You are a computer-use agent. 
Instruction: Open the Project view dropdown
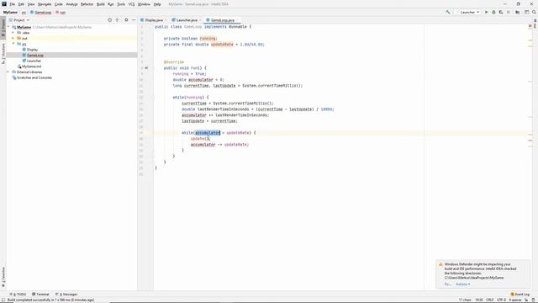19,20
